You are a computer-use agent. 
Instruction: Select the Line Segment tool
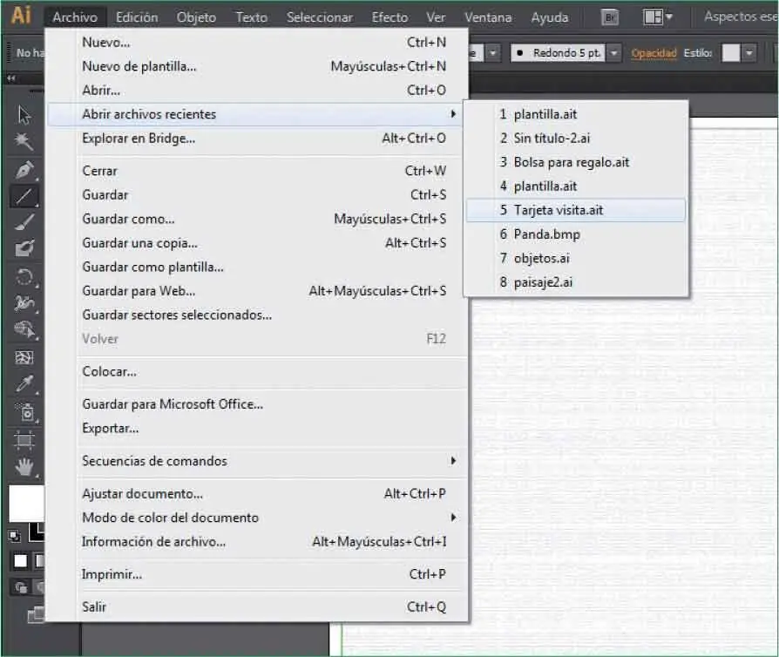point(24,196)
